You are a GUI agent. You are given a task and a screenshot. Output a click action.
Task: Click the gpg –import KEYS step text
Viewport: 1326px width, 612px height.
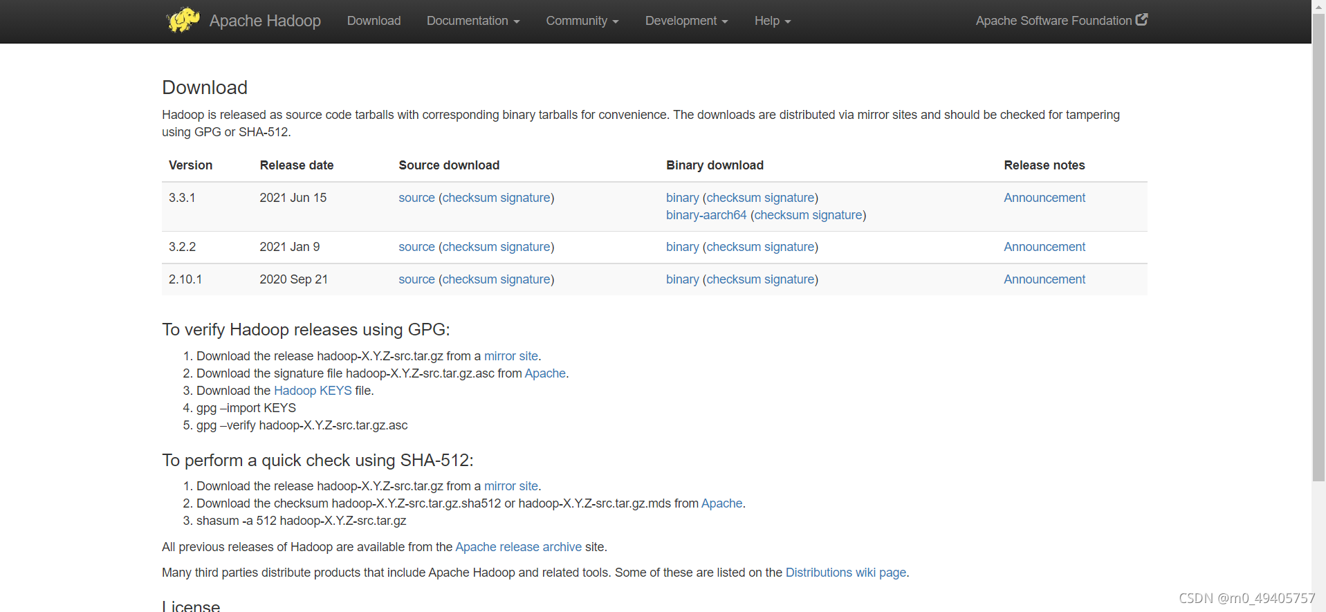point(246,408)
